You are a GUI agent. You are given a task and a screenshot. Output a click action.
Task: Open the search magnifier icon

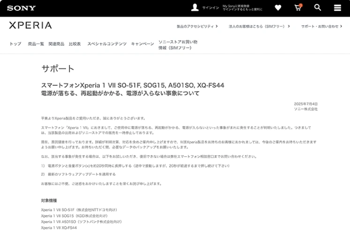coord(317,8)
